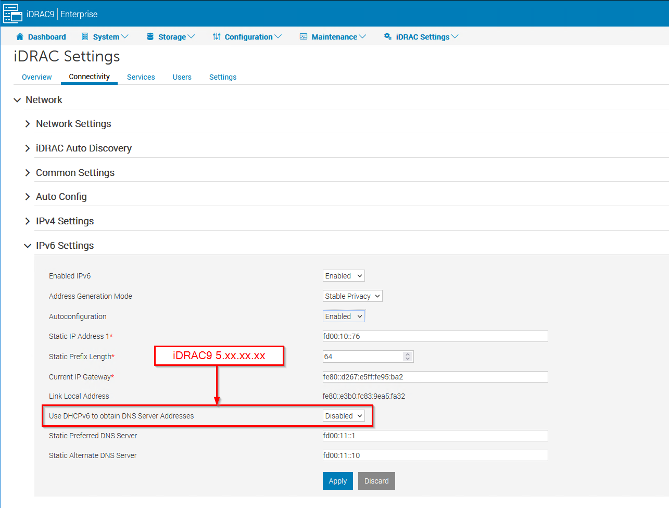669x508 pixels.
Task: Click the Static IP Address 1 field
Action: click(435, 336)
